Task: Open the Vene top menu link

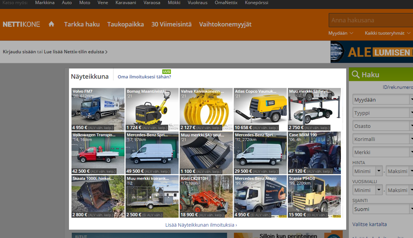Action: [x=103, y=3]
